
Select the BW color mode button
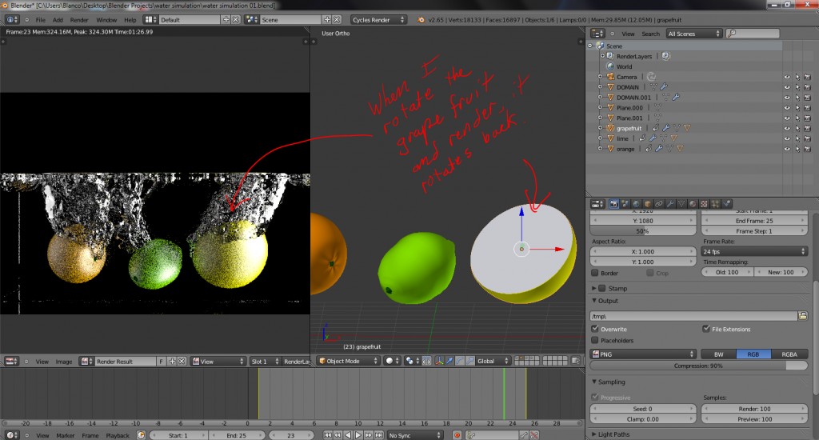tap(718, 354)
